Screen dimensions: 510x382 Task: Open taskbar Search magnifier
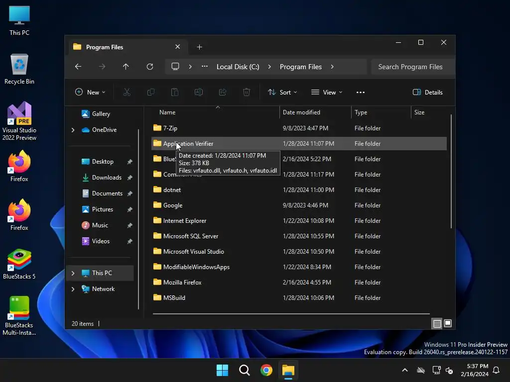(244, 370)
